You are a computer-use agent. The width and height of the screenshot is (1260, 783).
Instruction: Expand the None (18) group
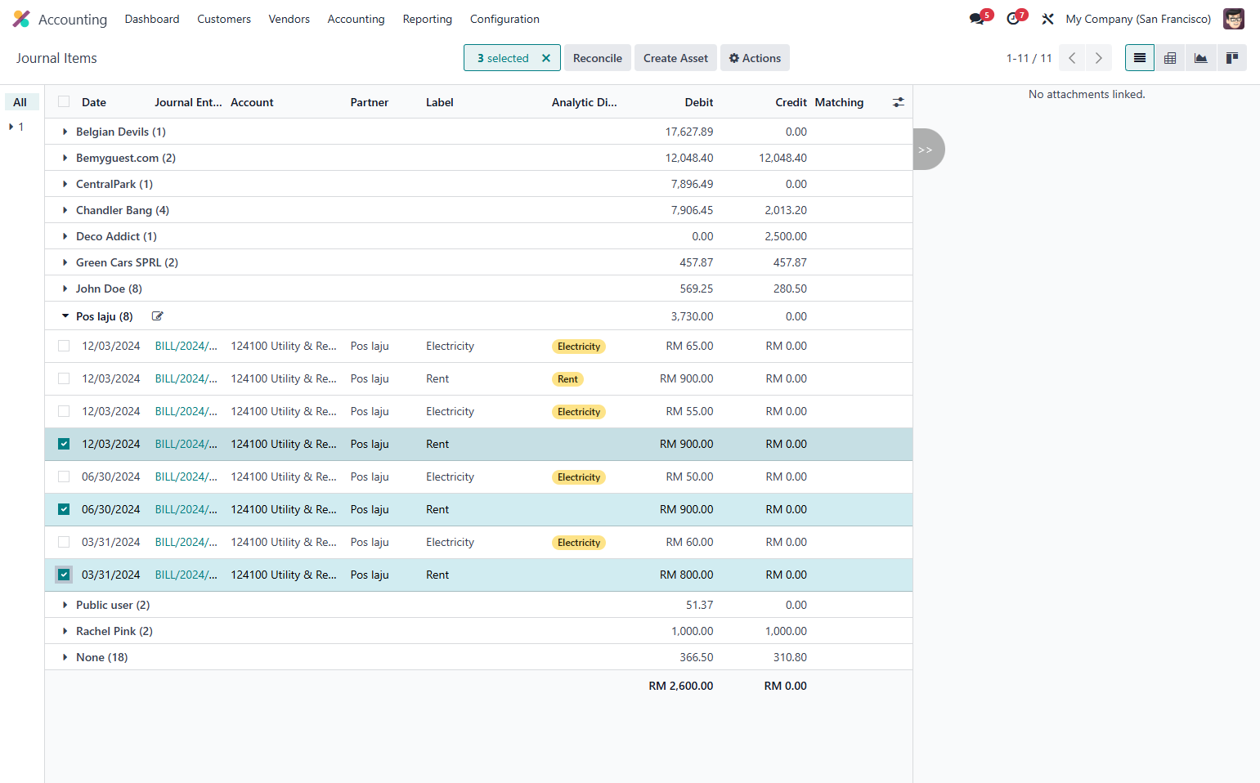pos(65,657)
